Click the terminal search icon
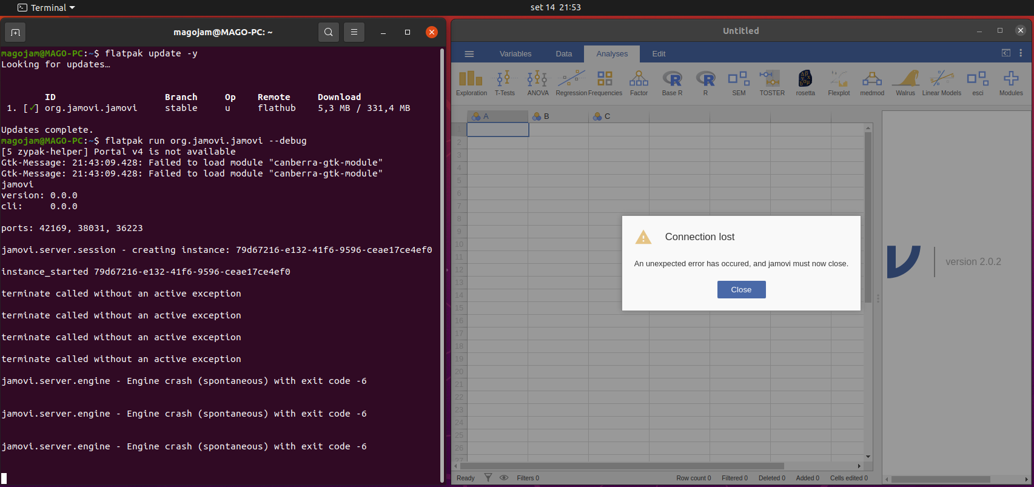The height and width of the screenshot is (487, 1034). point(328,32)
